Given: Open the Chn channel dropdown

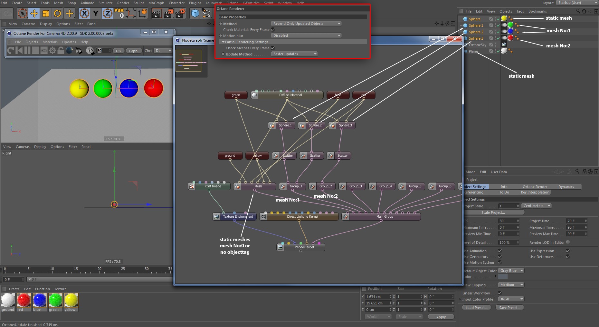Looking at the screenshot, I should tap(163, 51).
